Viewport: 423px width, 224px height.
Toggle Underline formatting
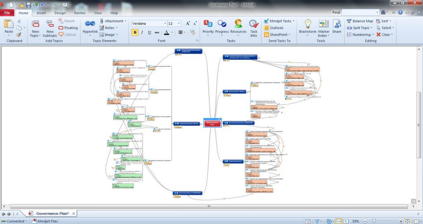coord(149,32)
